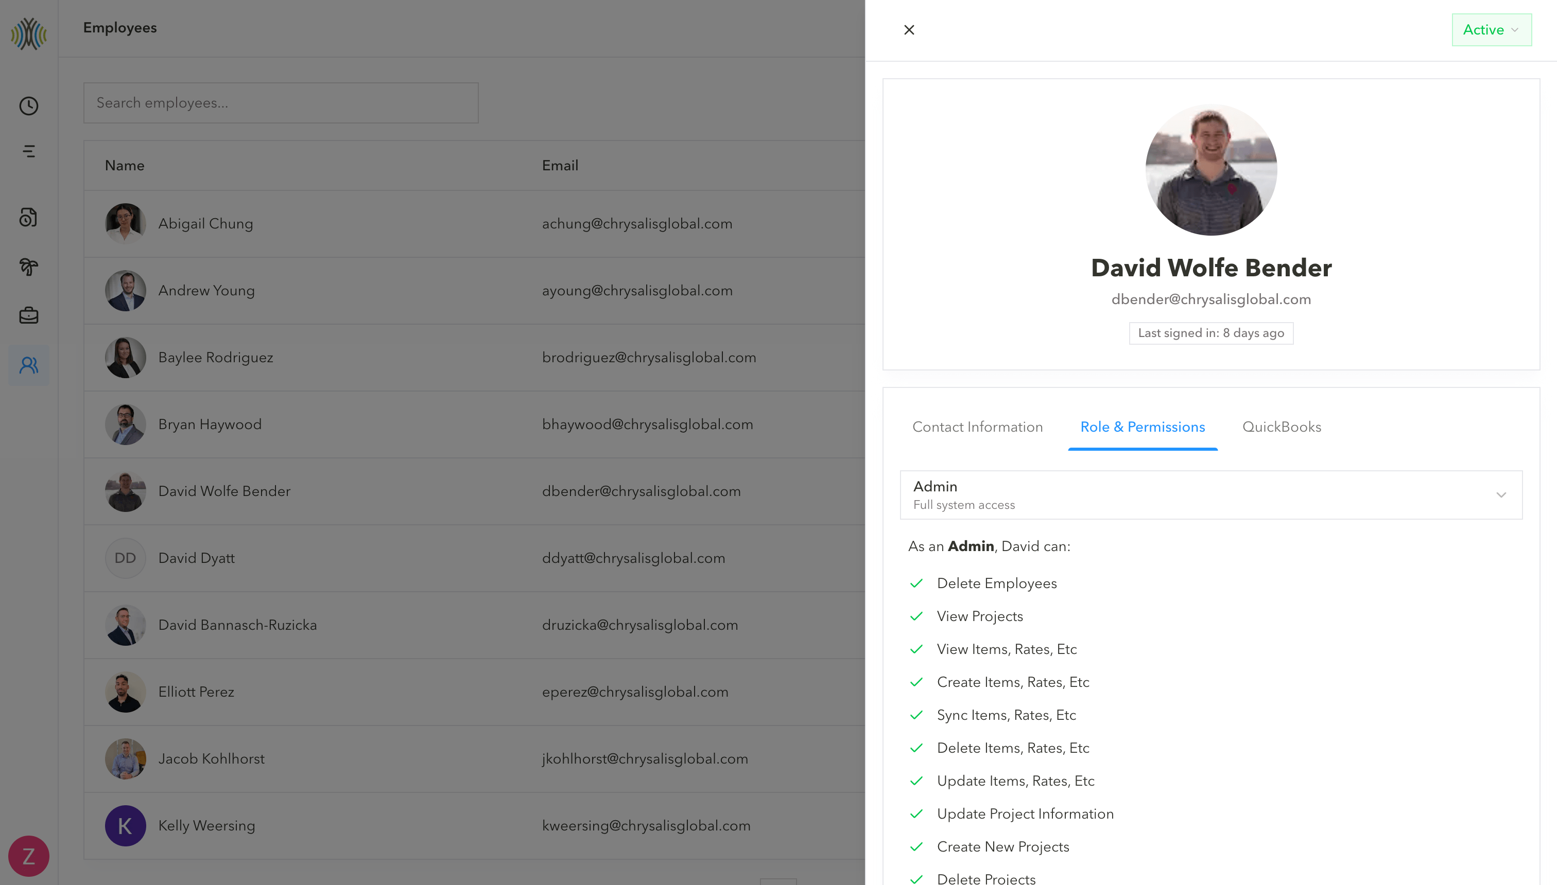Image resolution: width=1557 pixels, height=885 pixels.
Task: Select the Employees people sidebar icon
Action: [x=29, y=365]
